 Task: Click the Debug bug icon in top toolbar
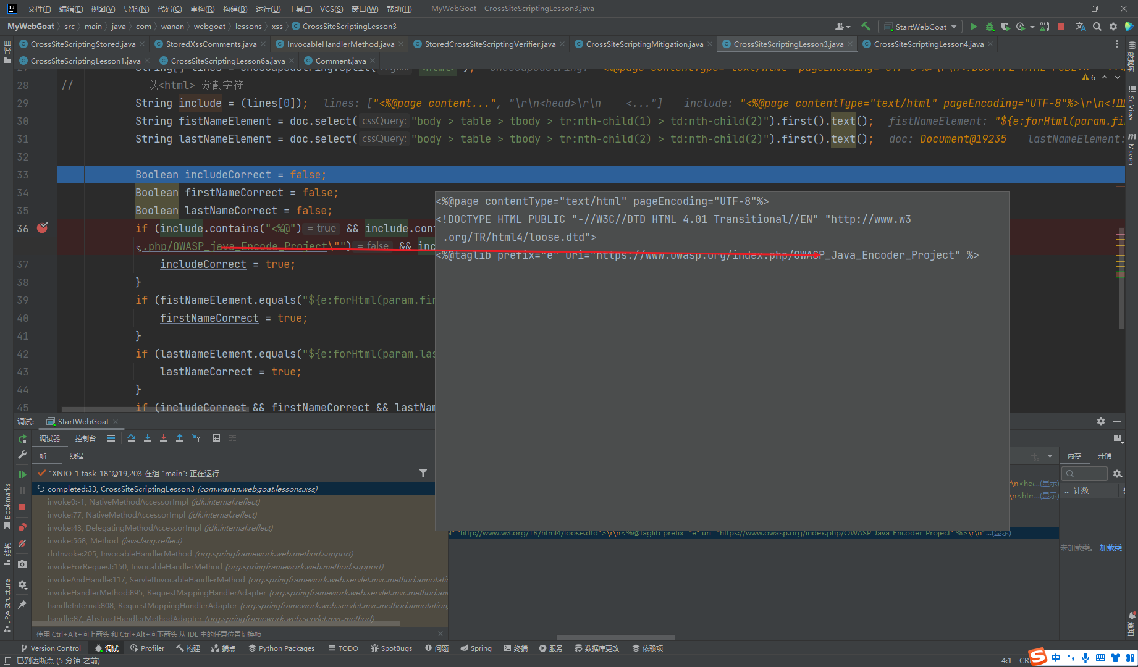pos(990,27)
